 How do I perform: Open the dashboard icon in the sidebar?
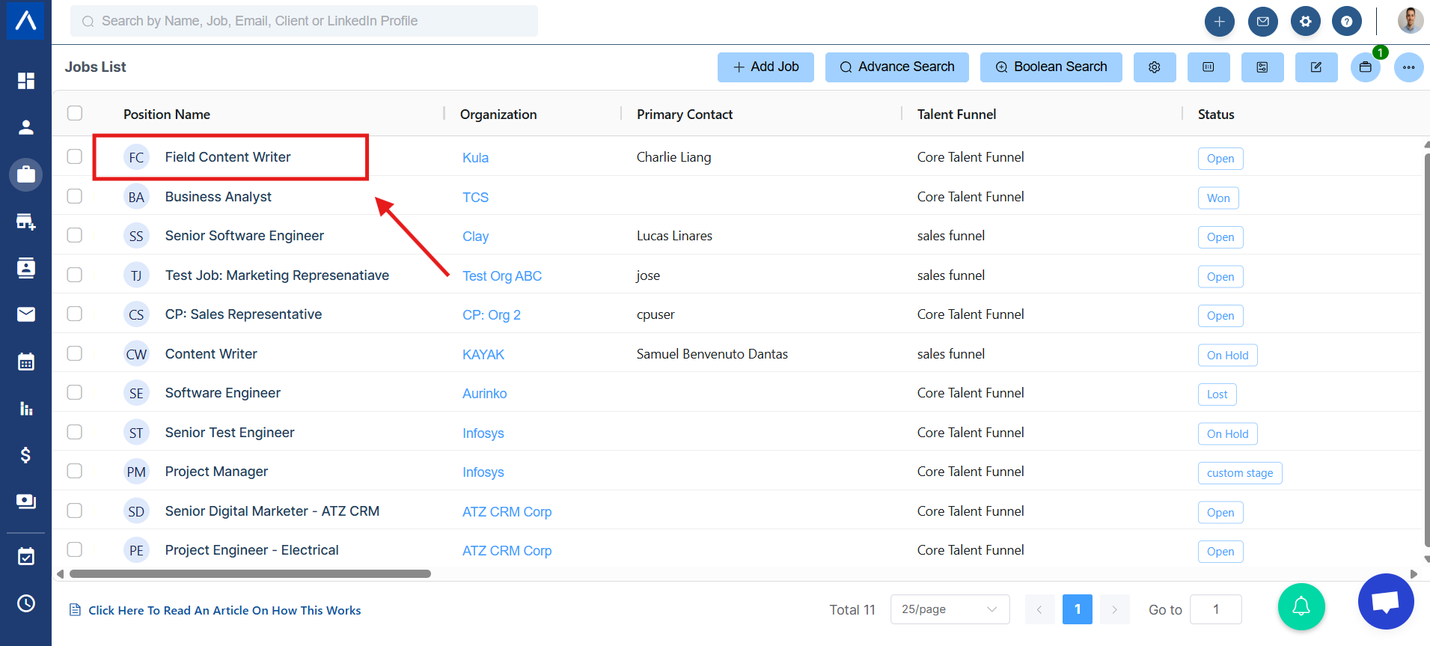(26, 81)
